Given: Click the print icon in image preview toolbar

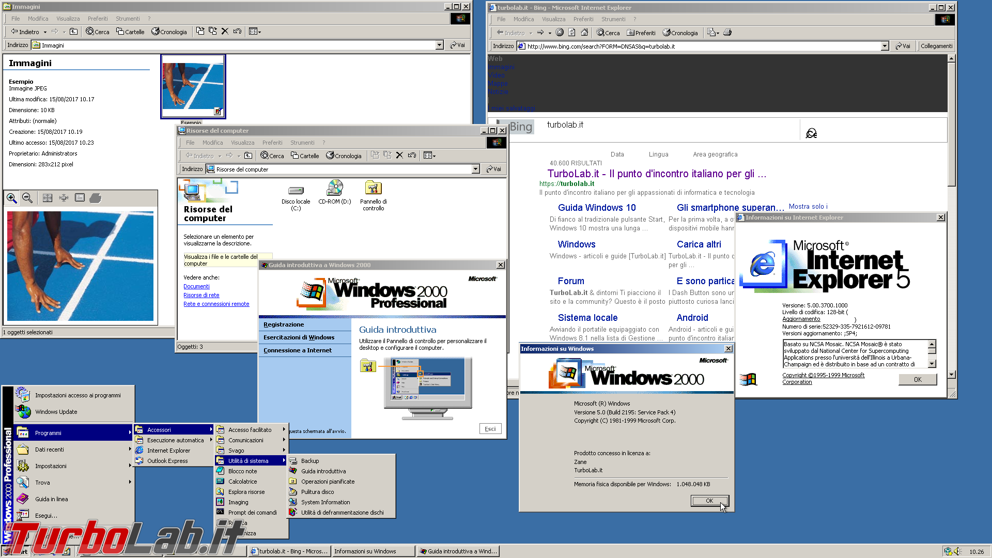Looking at the screenshot, I should 96,198.
